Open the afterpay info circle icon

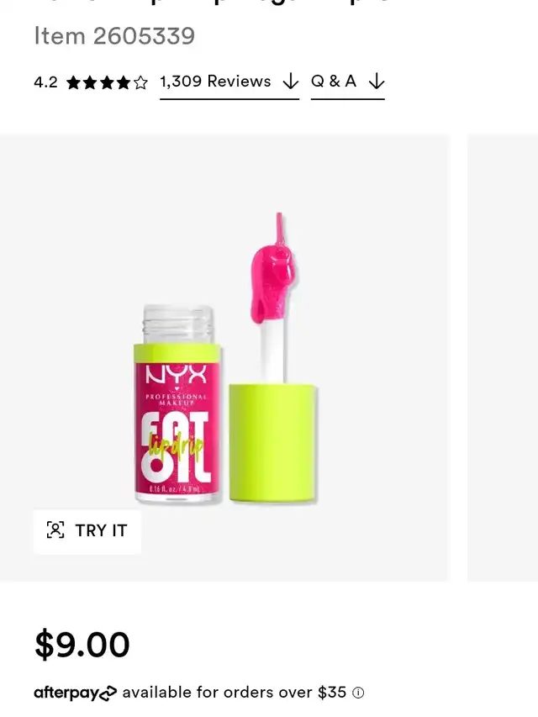pos(358,693)
